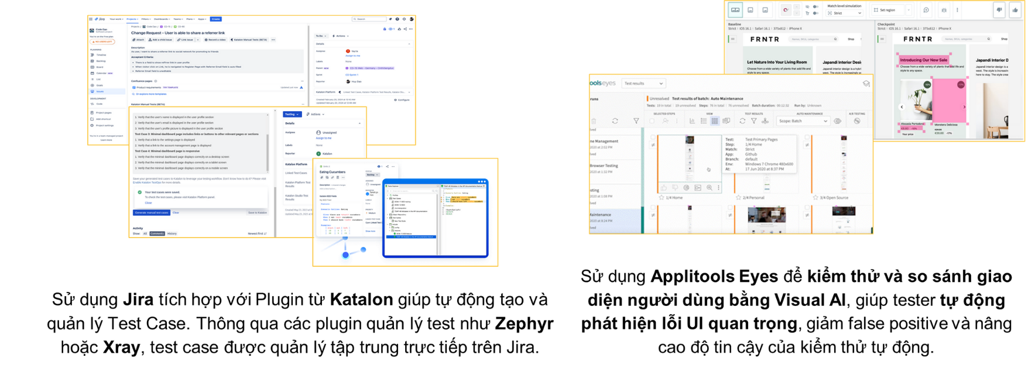Click Save to Katalon button

click(258, 212)
